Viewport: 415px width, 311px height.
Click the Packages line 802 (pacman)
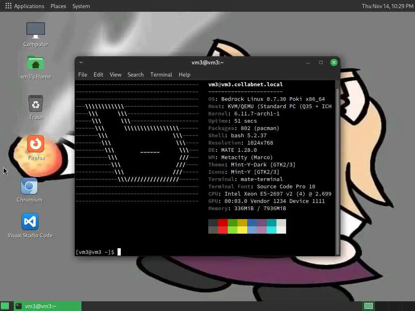244,128
